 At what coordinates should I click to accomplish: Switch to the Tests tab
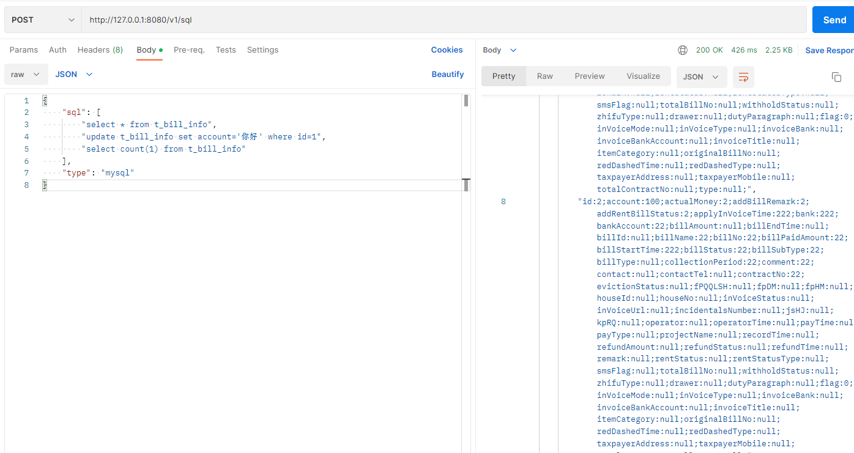coord(226,50)
